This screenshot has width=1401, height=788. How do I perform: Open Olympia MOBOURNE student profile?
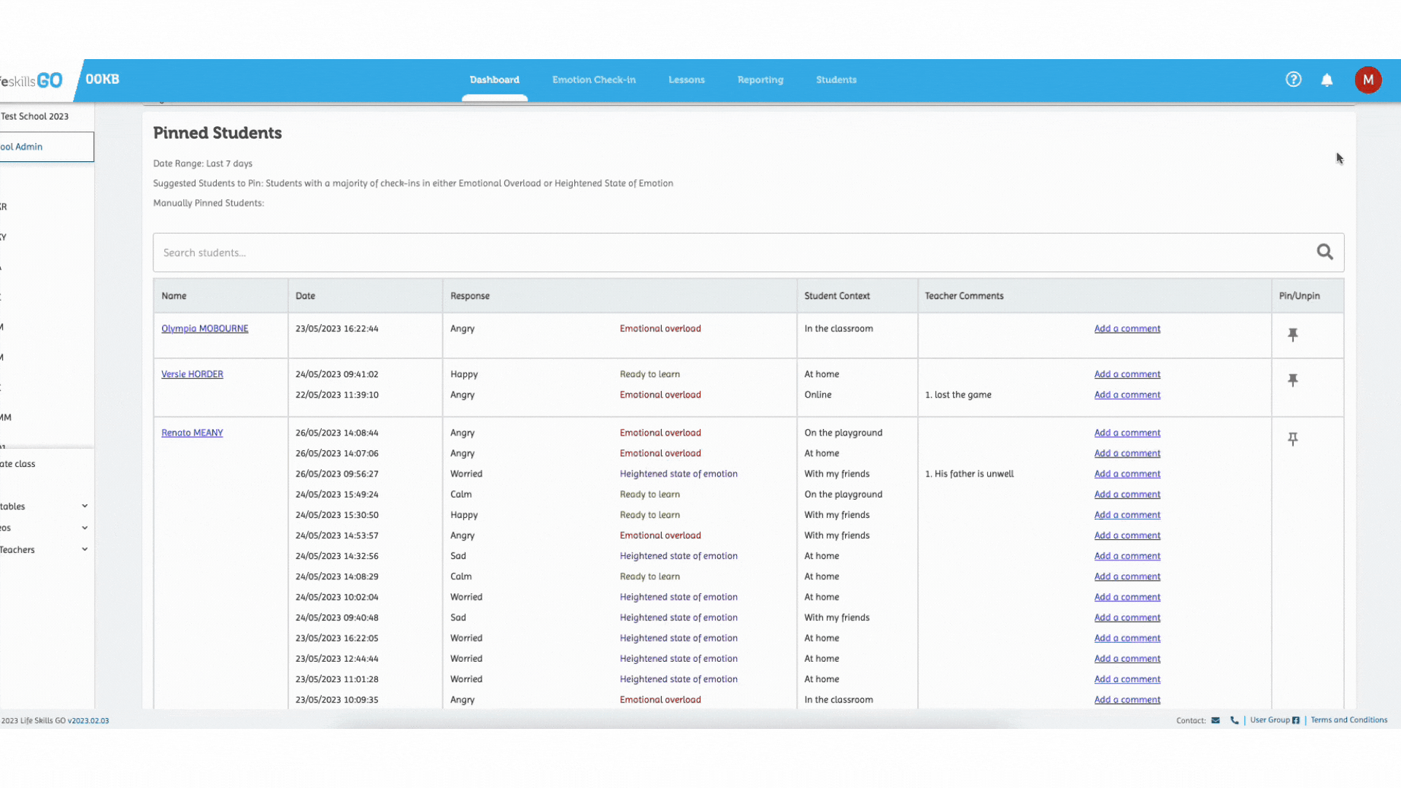point(204,329)
